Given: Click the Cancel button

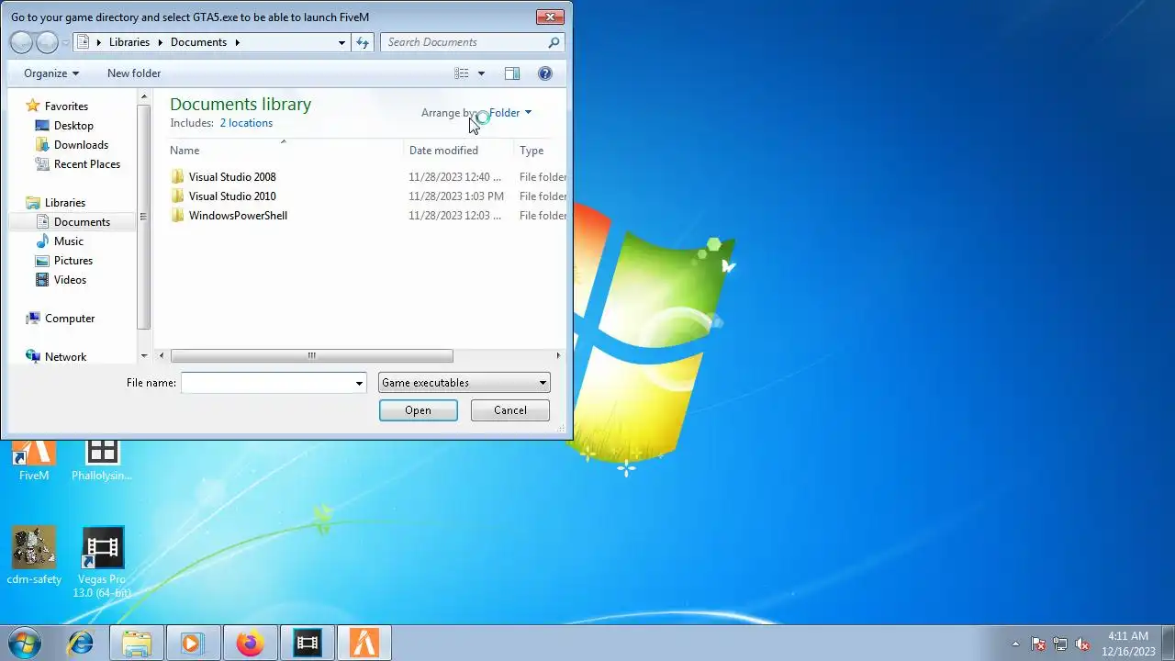Looking at the screenshot, I should tap(510, 410).
